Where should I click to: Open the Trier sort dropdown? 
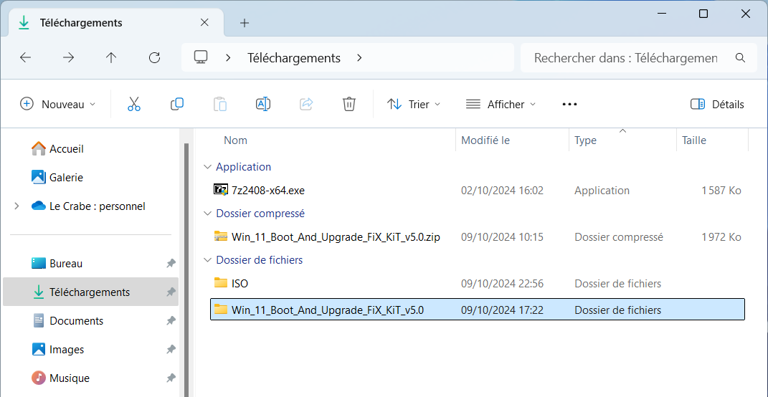[x=414, y=105]
